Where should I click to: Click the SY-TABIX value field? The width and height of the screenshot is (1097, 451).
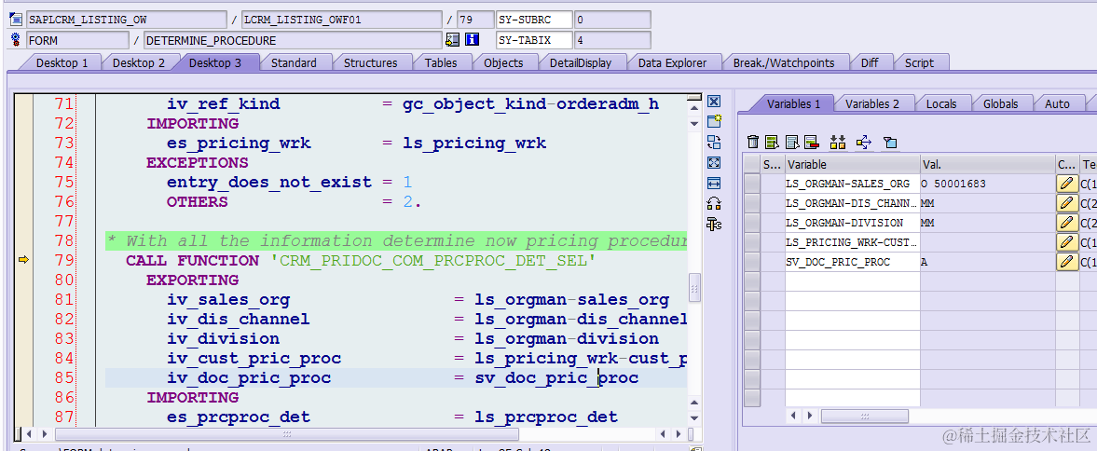click(x=612, y=40)
